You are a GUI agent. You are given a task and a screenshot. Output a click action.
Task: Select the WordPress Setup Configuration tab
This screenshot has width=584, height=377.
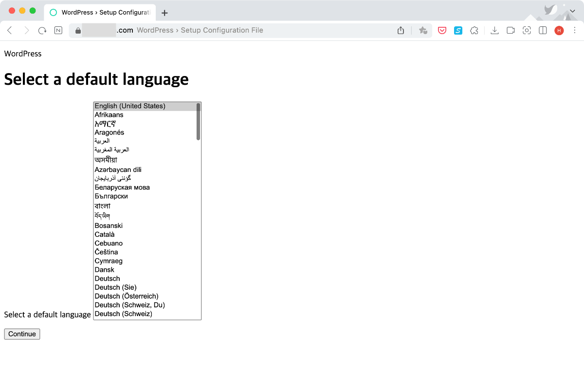(x=100, y=12)
